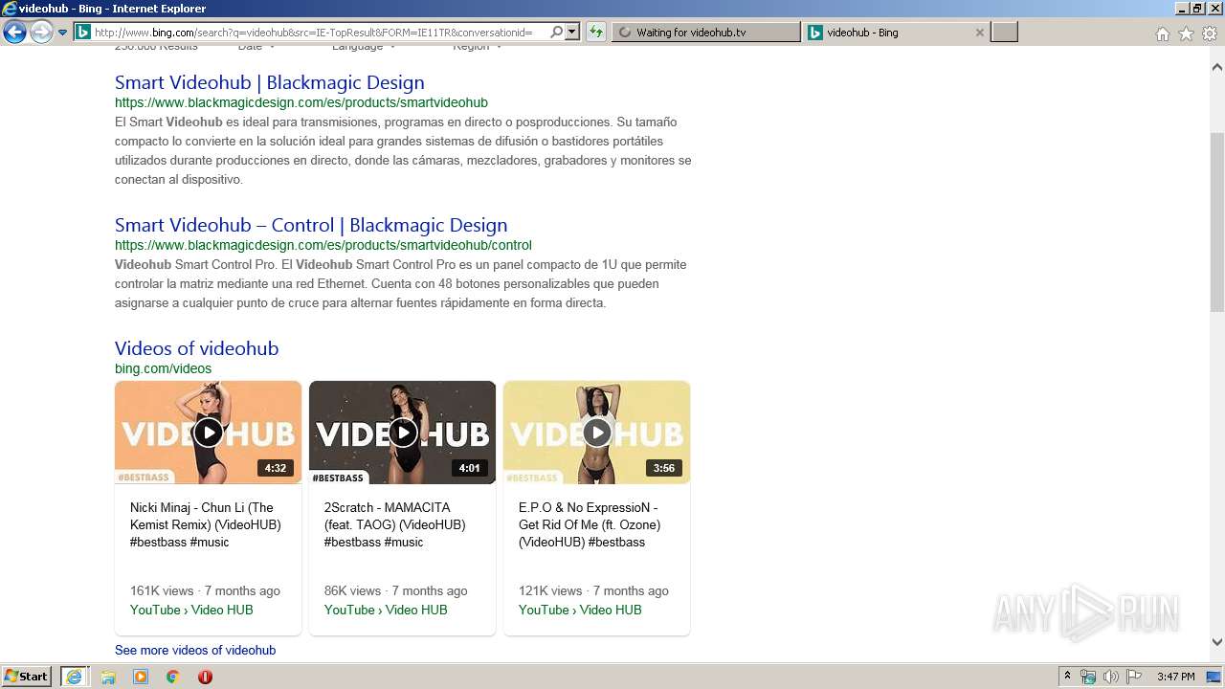Viewport: 1225px width, 689px height.
Task: Open Windows Explorer folder taskbar icon
Action: [x=108, y=677]
